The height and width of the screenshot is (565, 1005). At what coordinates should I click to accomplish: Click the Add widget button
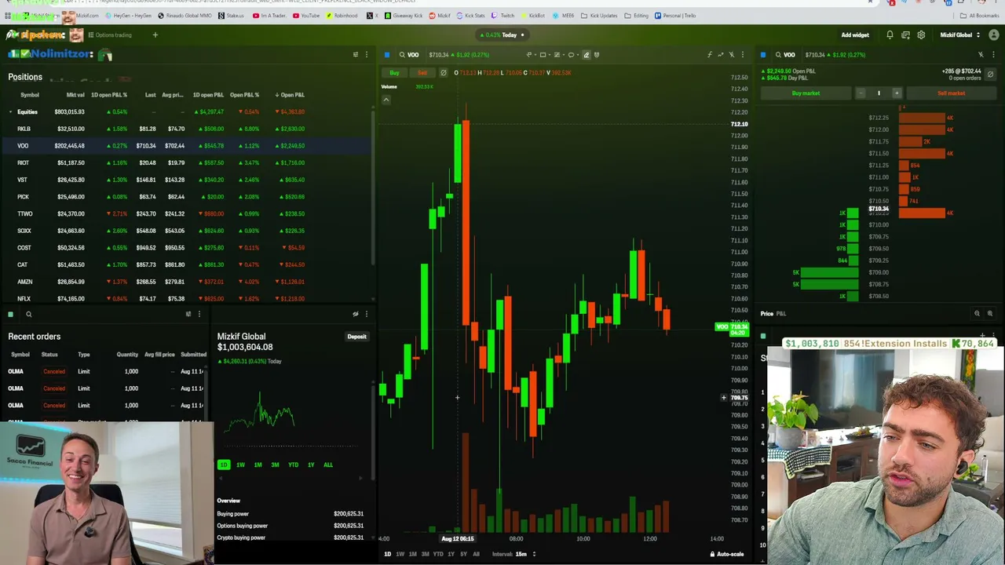tap(855, 35)
